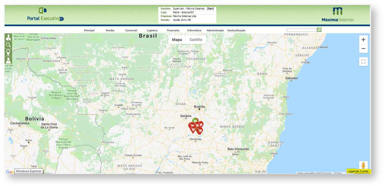Click the Salvador city label
Viewport: 384px width, 187px height.
click(292, 78)
